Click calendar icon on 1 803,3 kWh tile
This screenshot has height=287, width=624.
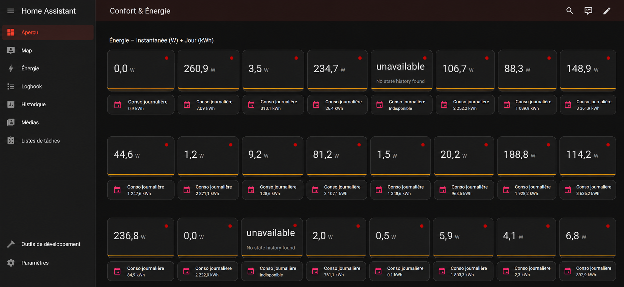pyautogui.click(x=442, y=271)
